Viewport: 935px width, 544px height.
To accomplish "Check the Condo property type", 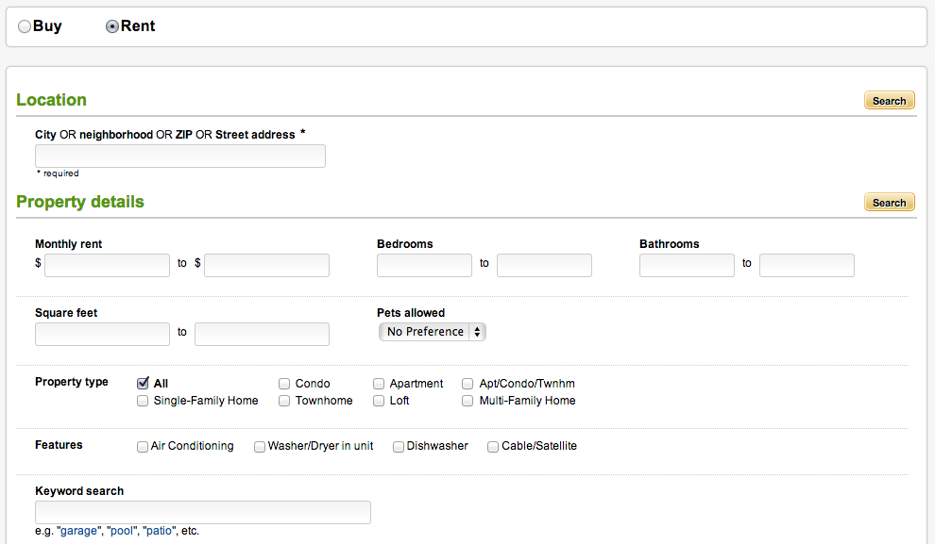I will pyautogui.click(x=284, y=384).
